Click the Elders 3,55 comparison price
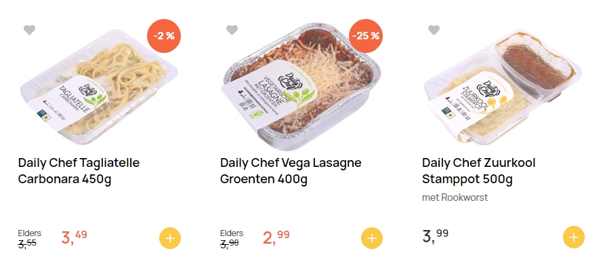605x268 pixels. 29,238
